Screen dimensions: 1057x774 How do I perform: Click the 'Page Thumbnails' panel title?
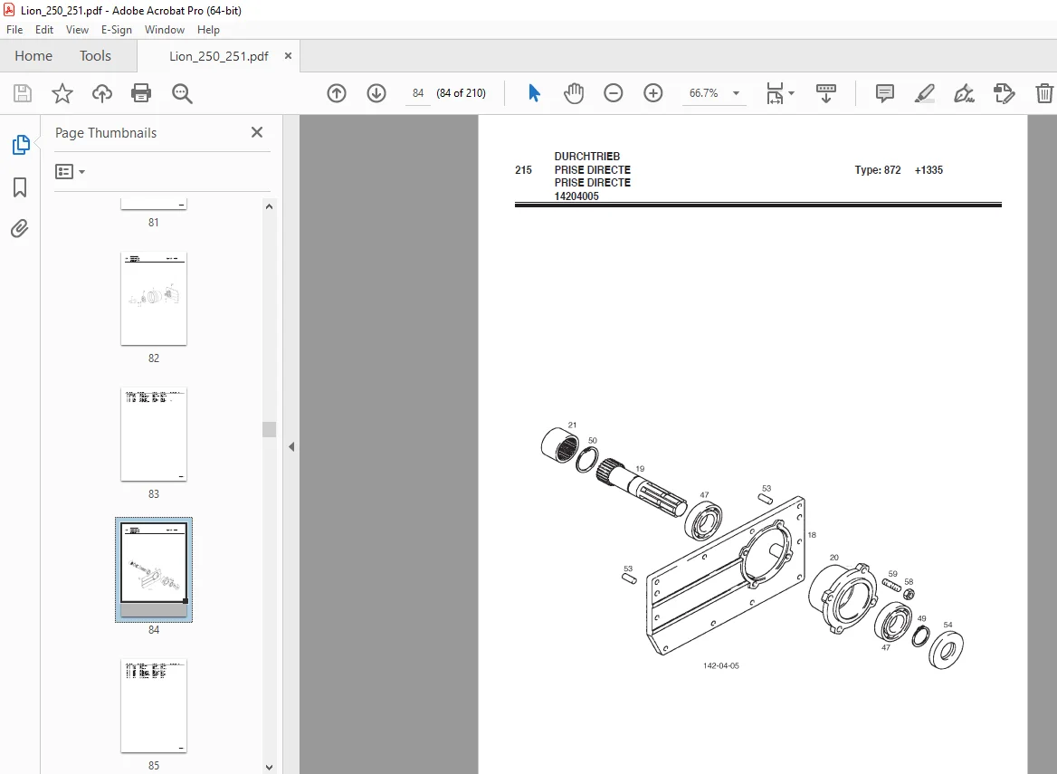click(106, 133)
